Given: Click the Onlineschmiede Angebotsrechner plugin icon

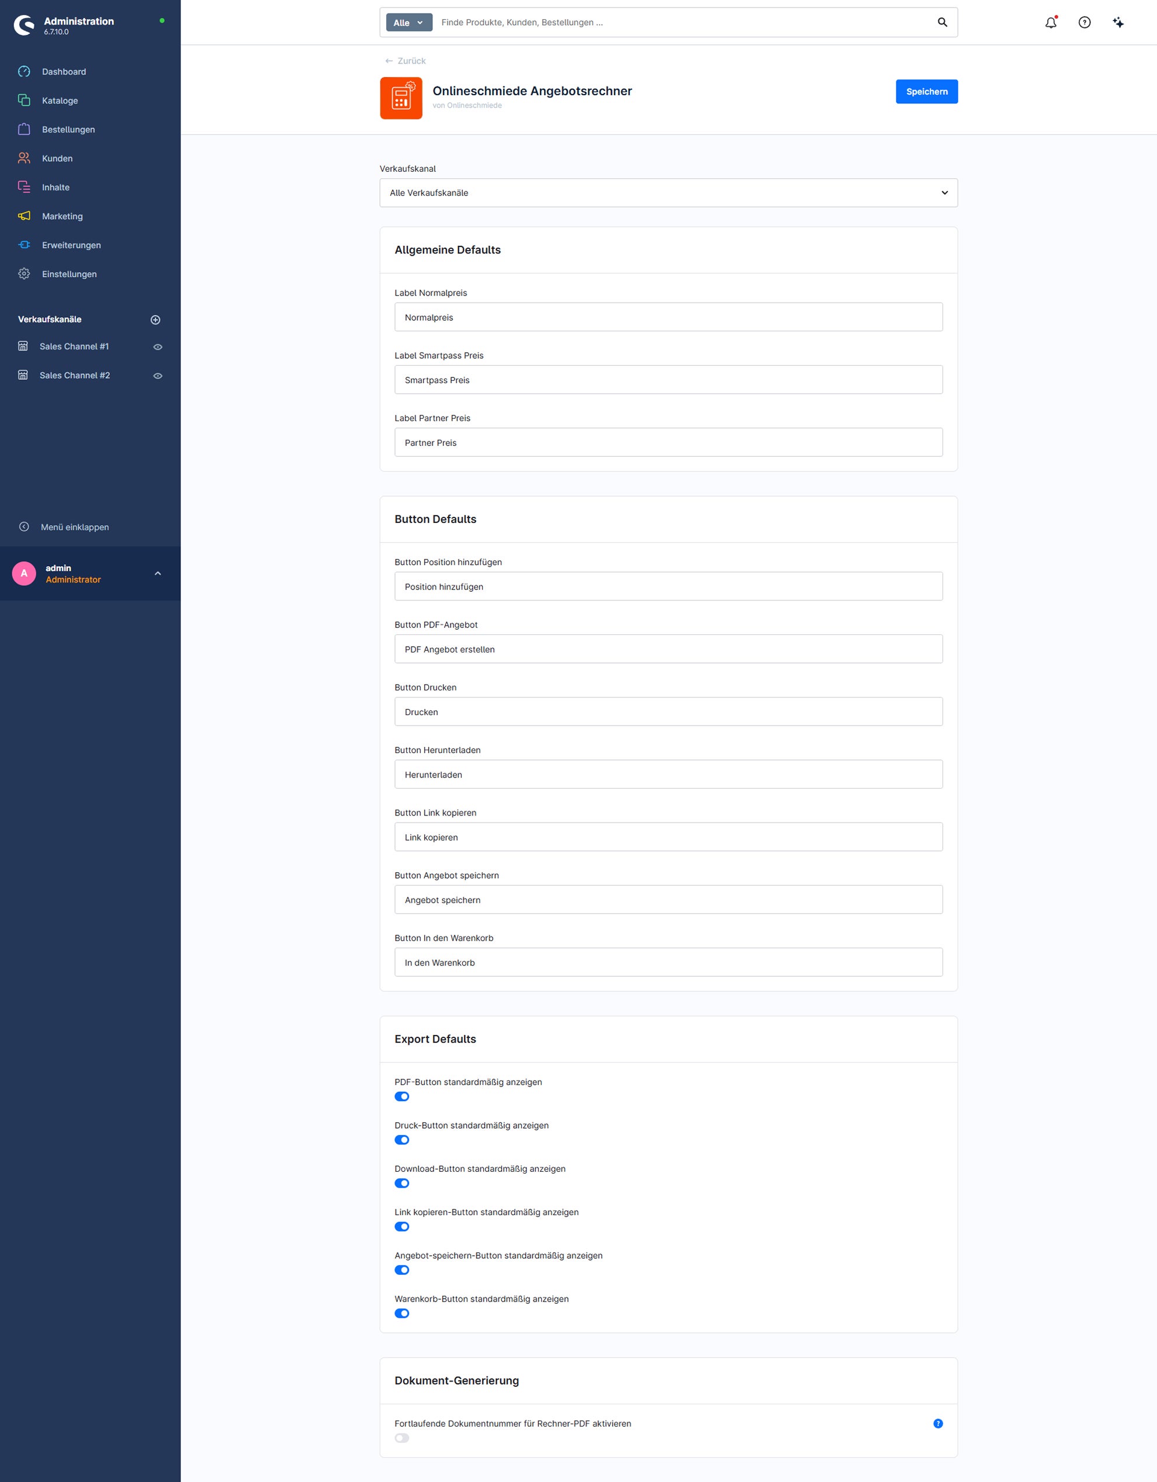Looking at the screenshot, I should (401, 98).
